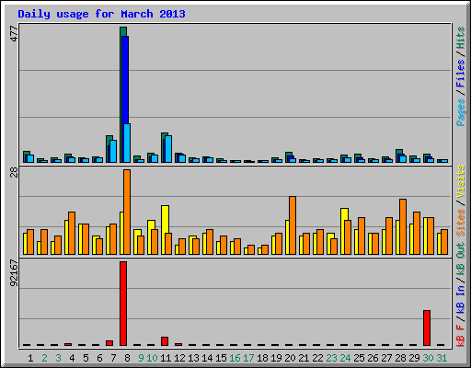471x368 pixels.
Task: Click the red kB bar for day 30
Action: (427, 328)
